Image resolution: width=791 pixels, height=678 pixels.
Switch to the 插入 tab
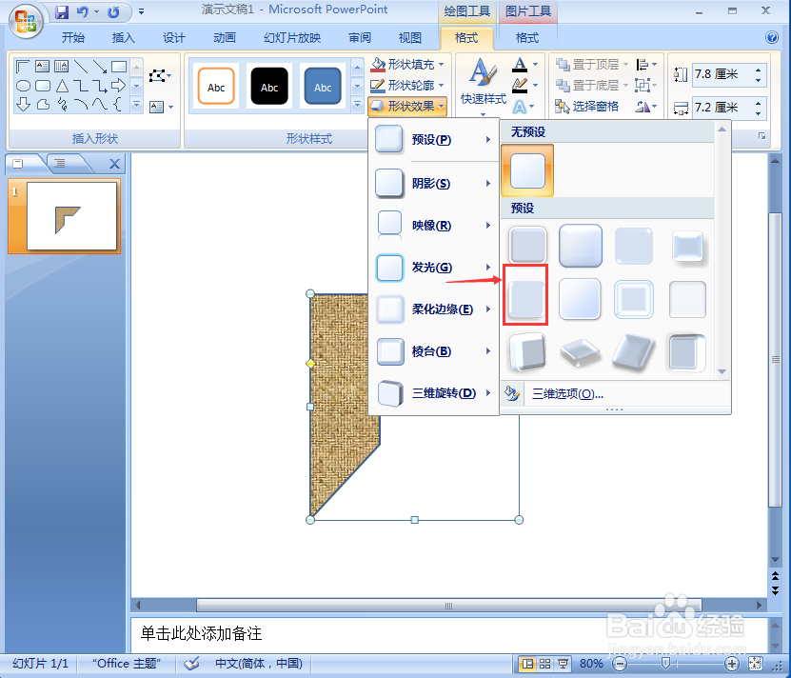point(123,38)
